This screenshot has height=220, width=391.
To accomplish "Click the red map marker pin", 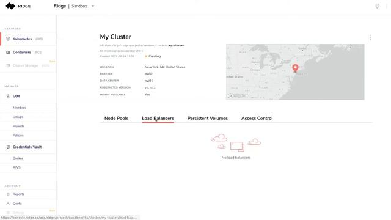I will click(295, 68).
